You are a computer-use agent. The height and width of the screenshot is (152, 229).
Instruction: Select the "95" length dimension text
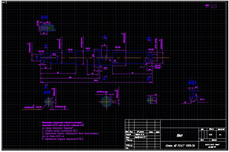(x=58, y=73)
